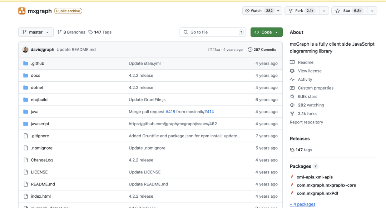This screenshot has width=386, height=208.
Task: Click the docs folder icon
Action: (26, 76)
